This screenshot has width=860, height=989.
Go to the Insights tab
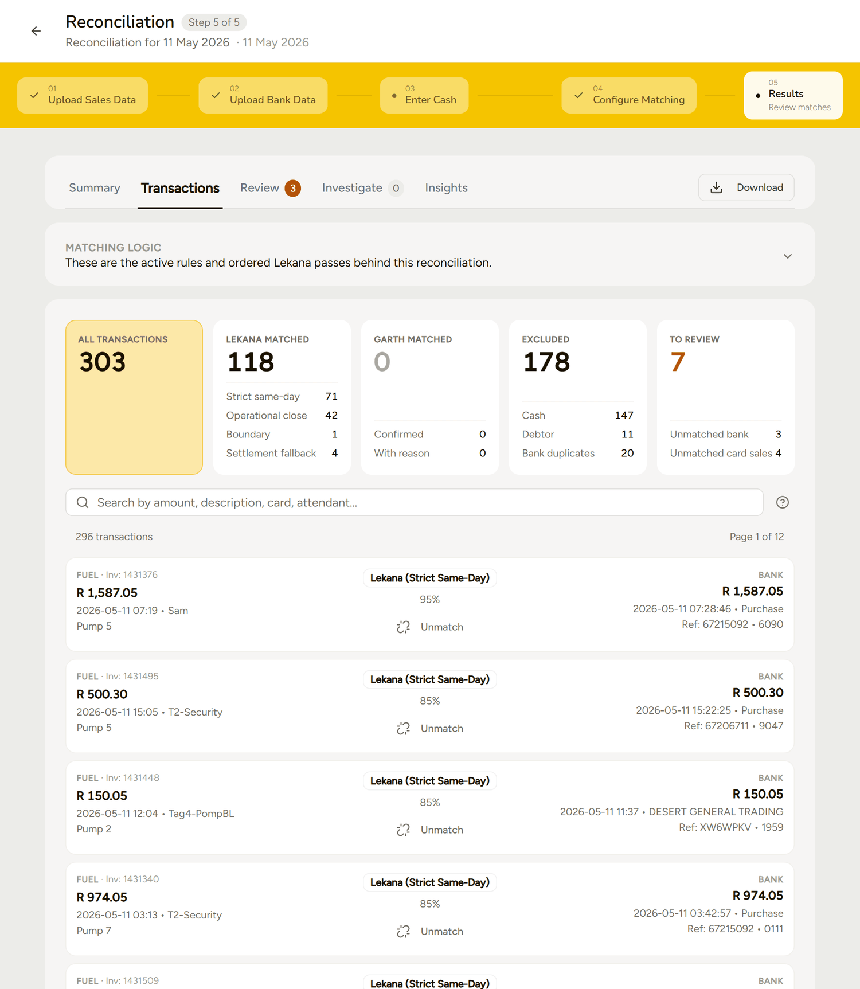click(446, 187)
